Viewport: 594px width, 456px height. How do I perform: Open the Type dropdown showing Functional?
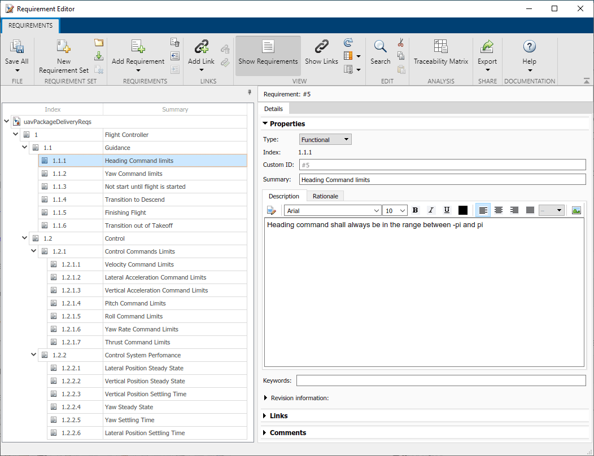(x=325, y=139)
